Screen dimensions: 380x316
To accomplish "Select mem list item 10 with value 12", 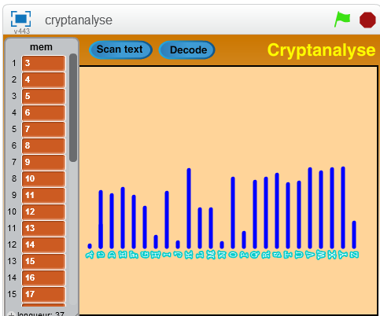I will [x=43, y=211].
